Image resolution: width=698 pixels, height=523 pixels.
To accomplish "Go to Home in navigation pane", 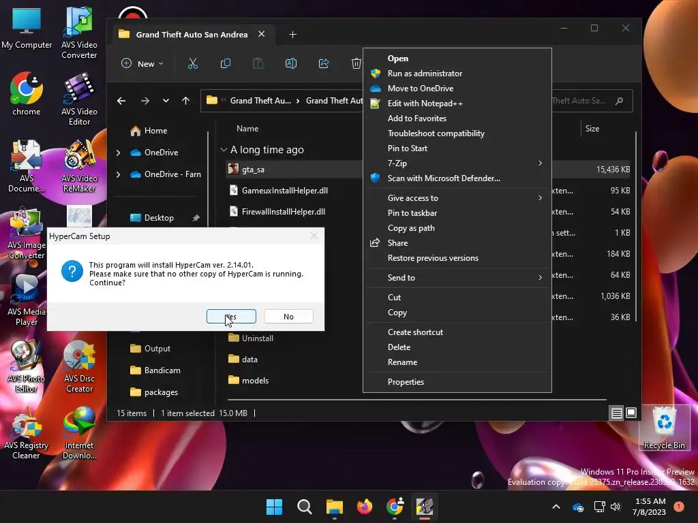I will point(149,131).
